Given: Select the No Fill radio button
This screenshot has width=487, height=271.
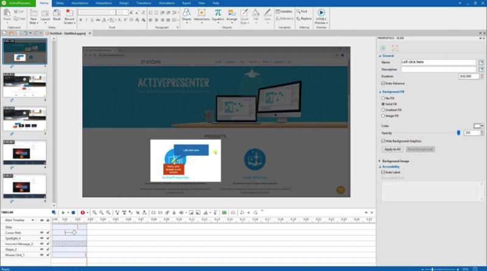Looking at the screenshot, I should point(383,98).
